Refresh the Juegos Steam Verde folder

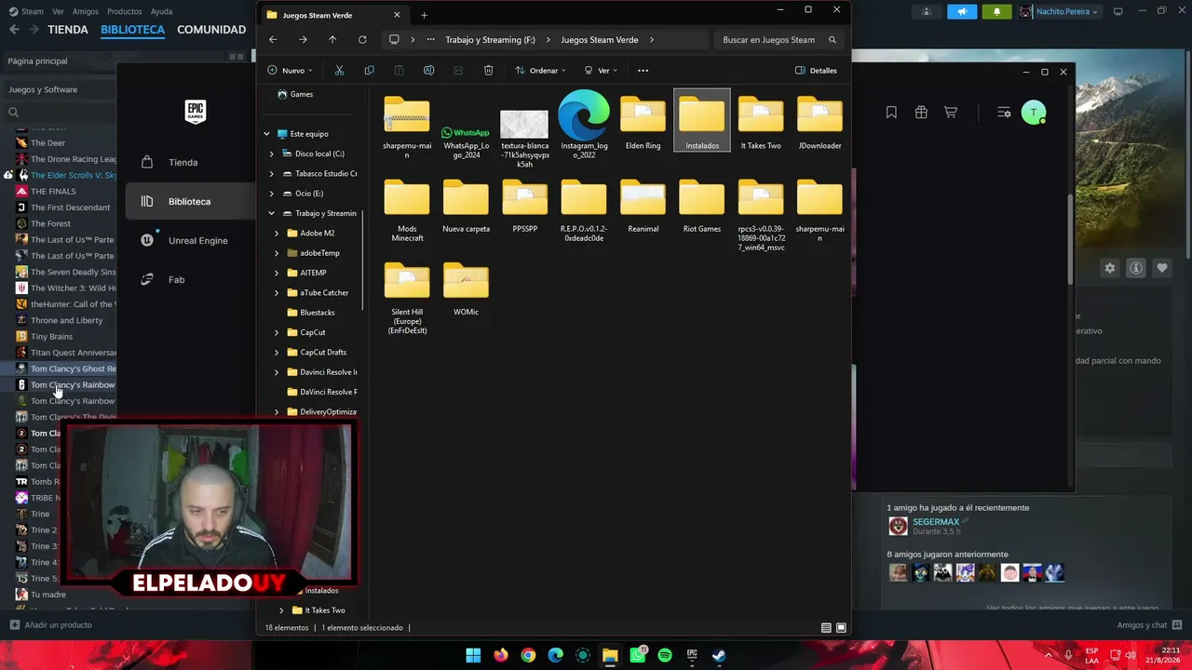362,40
